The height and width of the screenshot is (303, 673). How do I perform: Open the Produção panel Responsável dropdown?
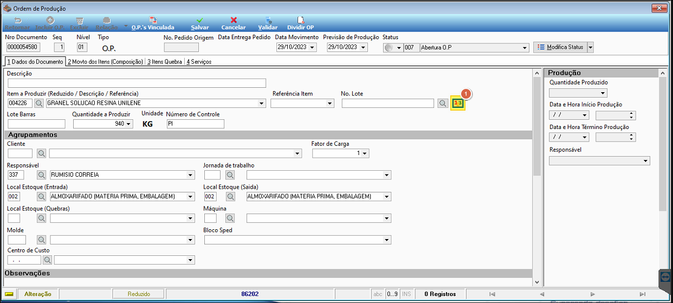[x=646, y=161]
